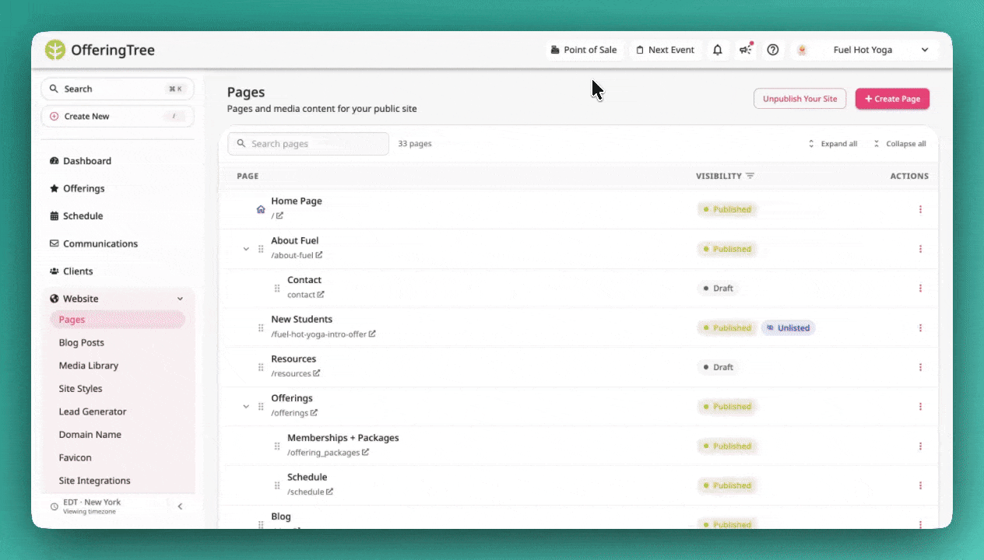Click the Create Page button
This screenshot has width=984, height=560.
coord(892,99)
